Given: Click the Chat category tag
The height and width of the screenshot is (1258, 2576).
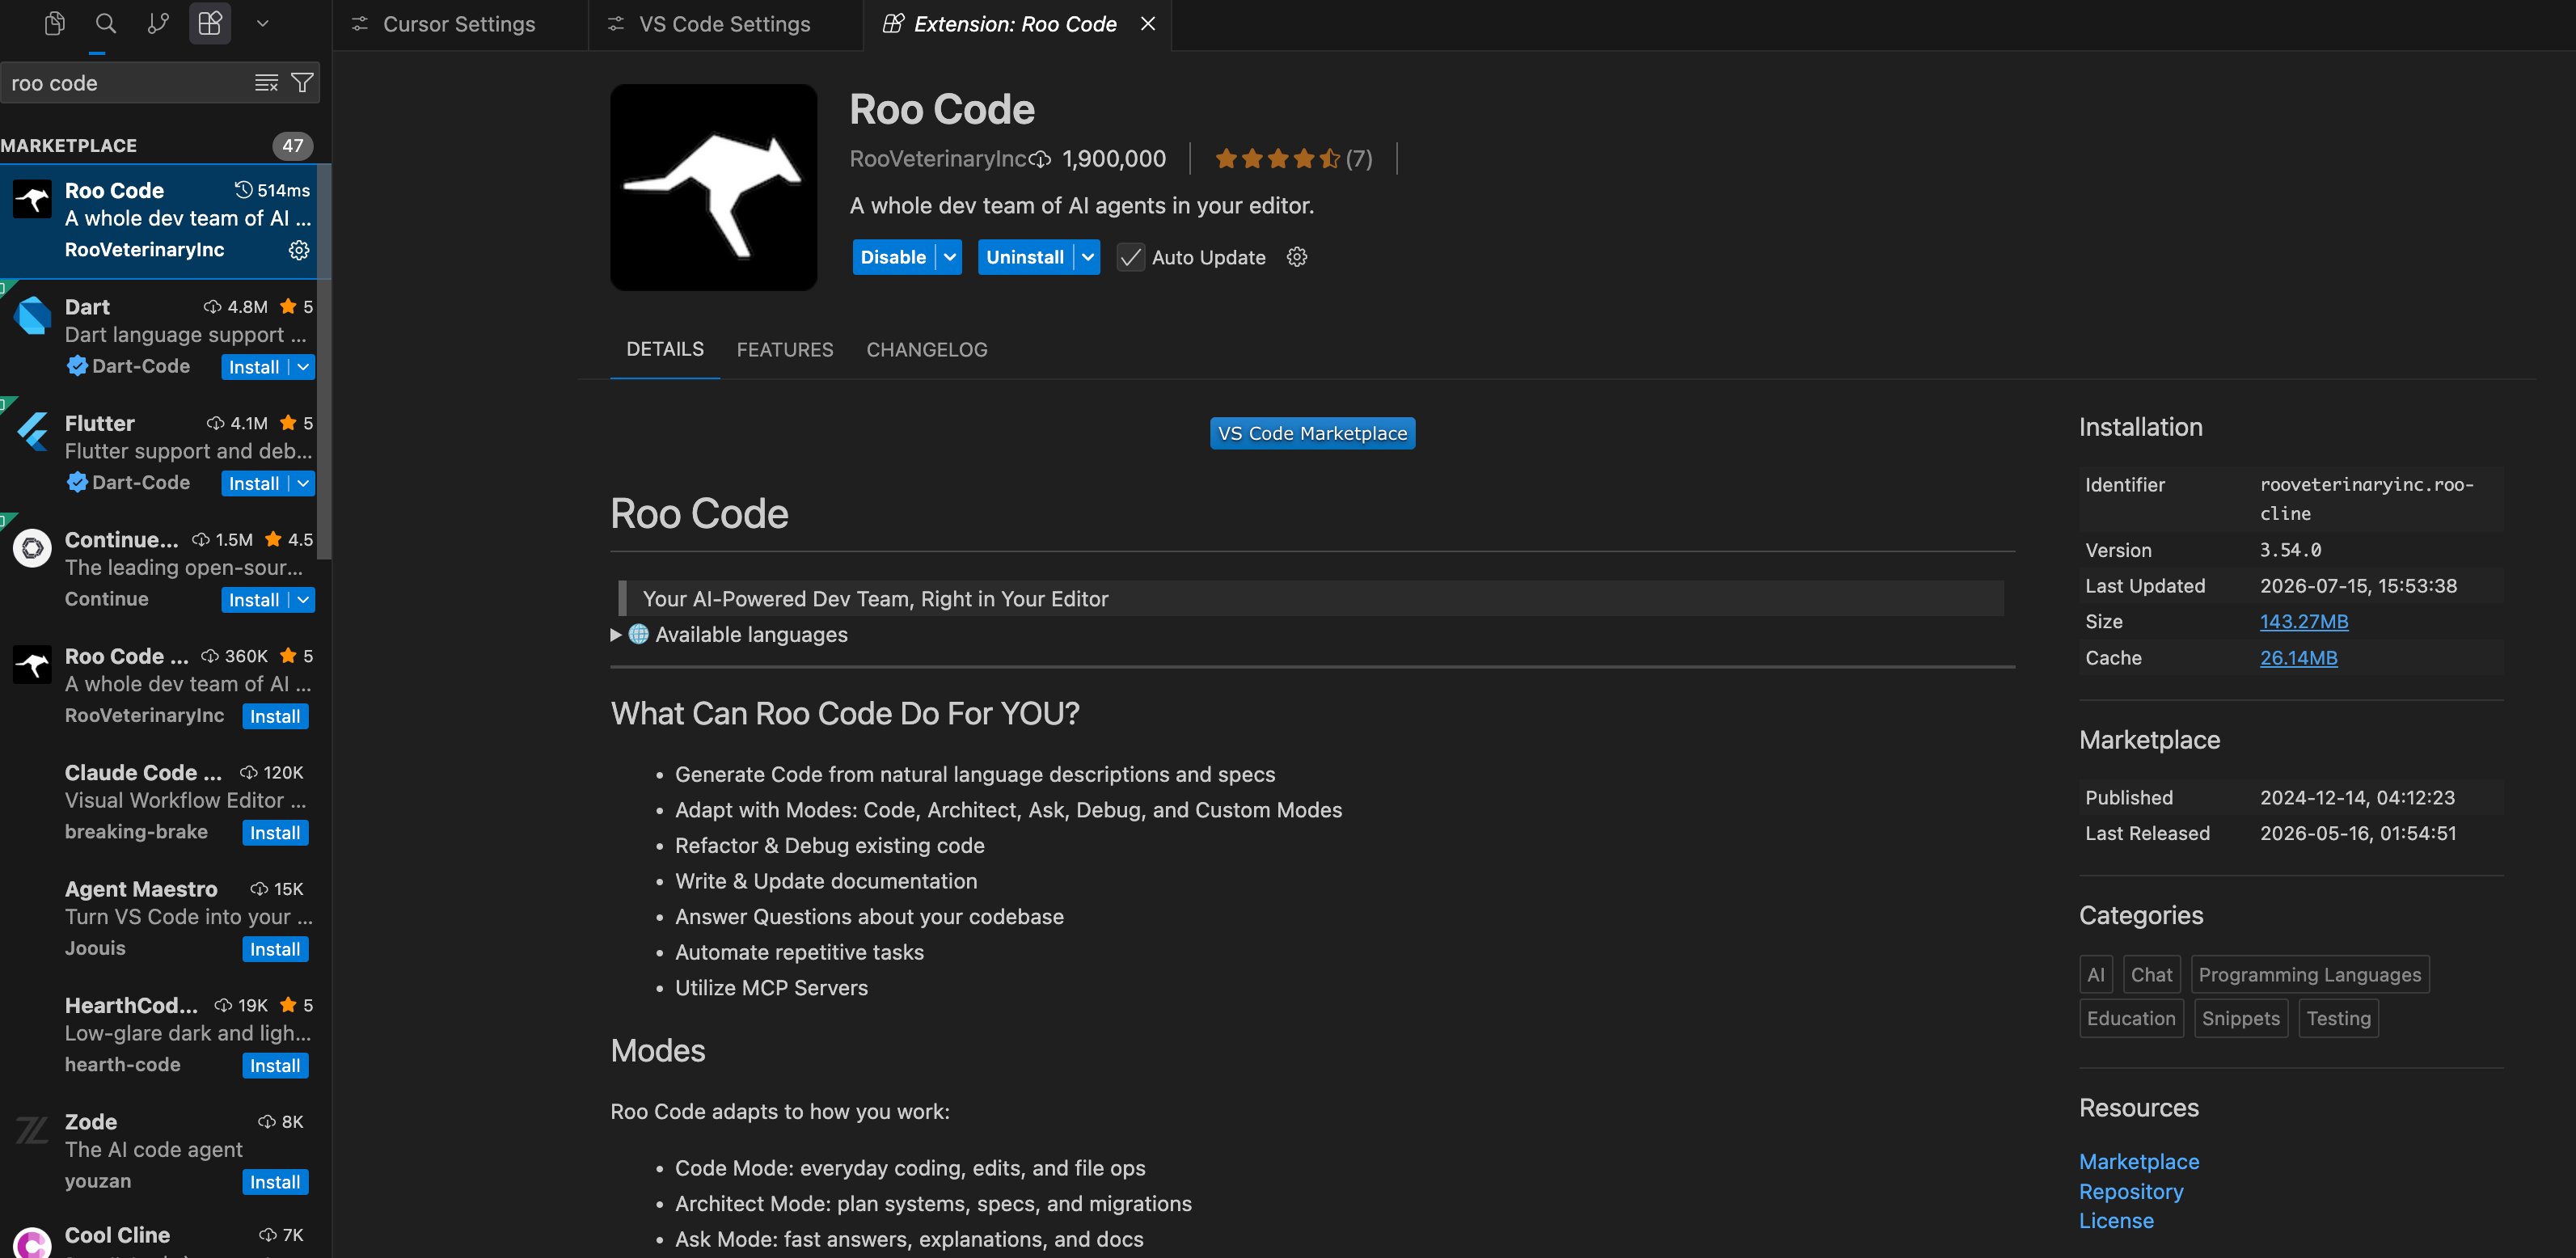Looking at the screenshot, I should (x=2151, y=974).
